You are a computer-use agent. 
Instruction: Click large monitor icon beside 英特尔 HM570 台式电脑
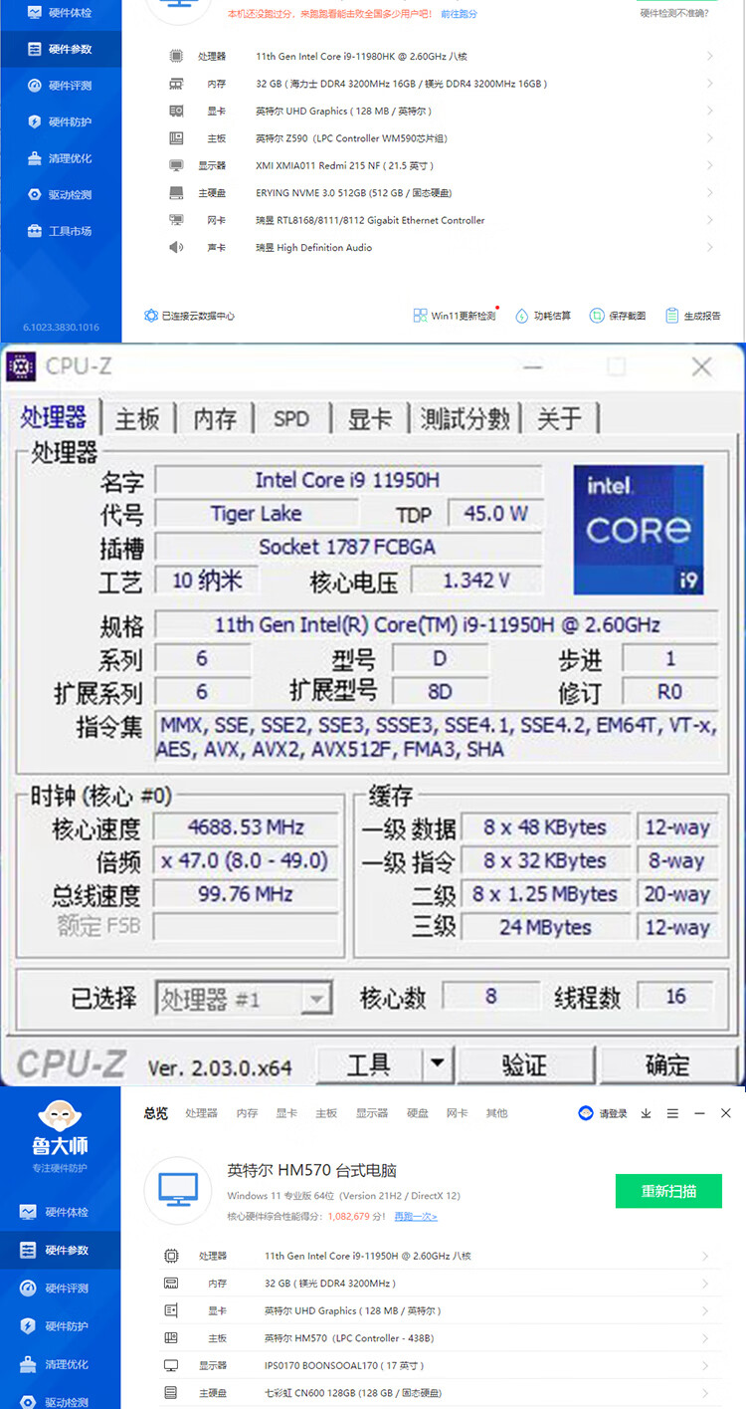(178, 1190)
